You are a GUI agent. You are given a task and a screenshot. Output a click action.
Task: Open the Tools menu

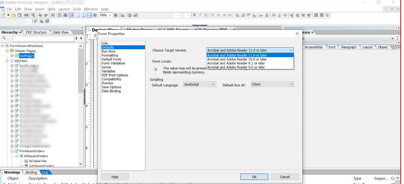[77, 9]
